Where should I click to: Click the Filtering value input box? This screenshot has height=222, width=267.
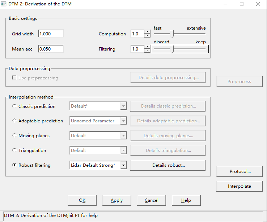point(137,49)
